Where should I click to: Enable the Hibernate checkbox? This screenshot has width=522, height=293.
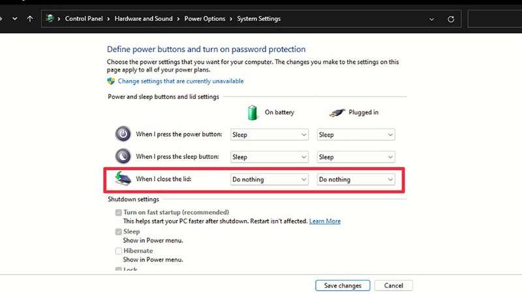tap(119, 251)
